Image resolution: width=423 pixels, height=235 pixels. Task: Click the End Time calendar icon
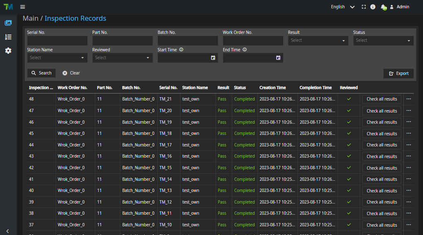[x=278, y=58]
